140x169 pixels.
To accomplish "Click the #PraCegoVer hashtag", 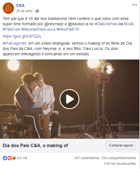I will coord(14,43).
